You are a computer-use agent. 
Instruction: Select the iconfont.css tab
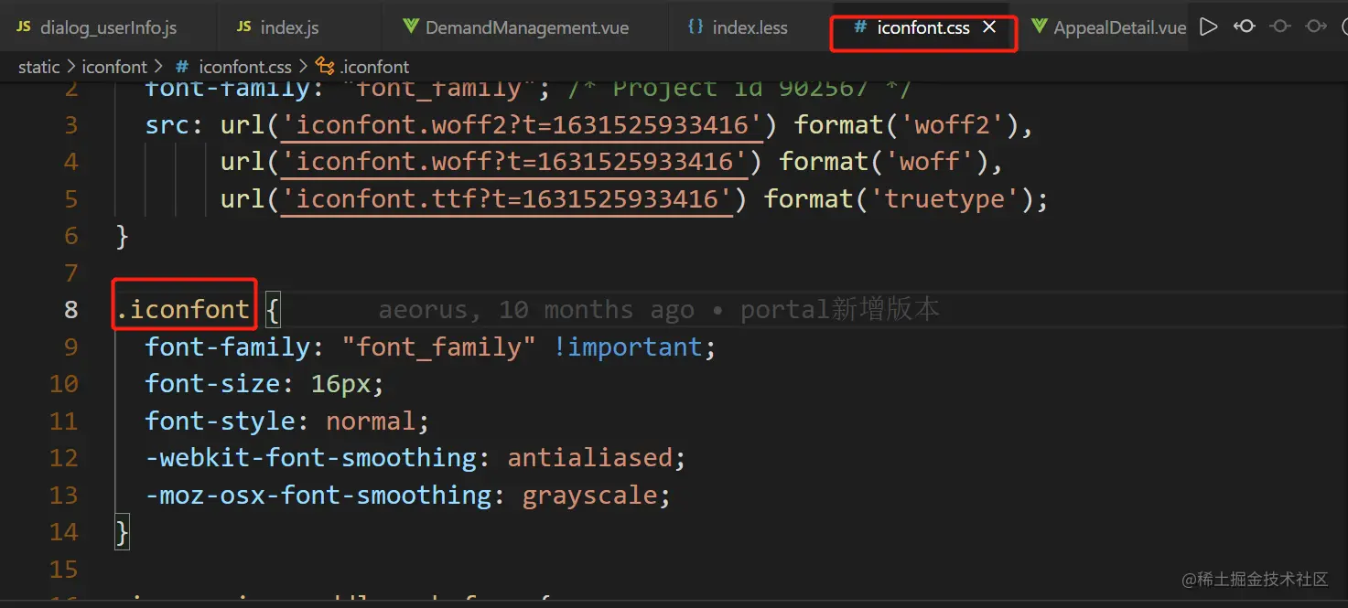click(x=922, y=27)
